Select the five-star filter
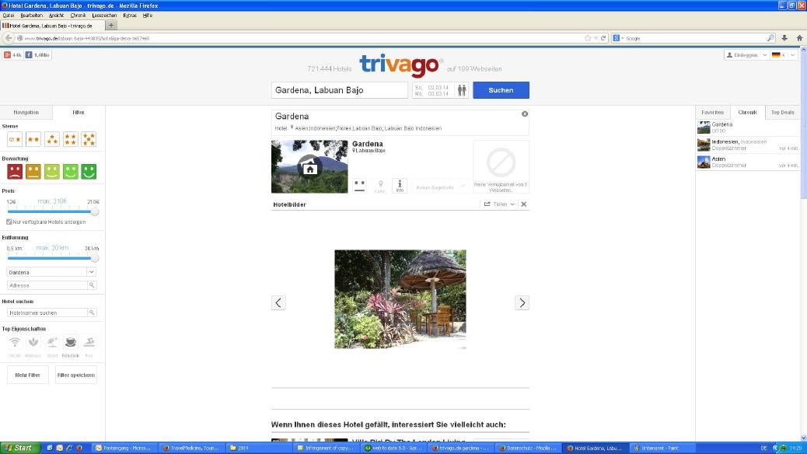807x454 pixels. [89, 139]
